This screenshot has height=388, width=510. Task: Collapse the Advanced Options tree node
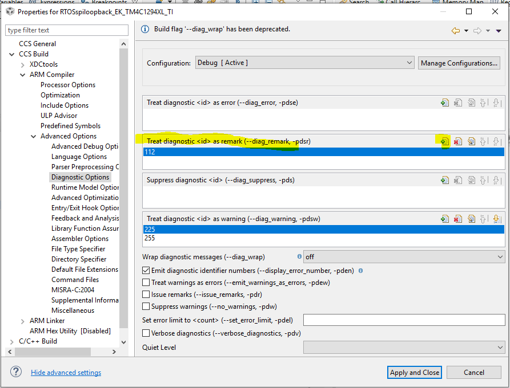pyautogui.click(x=33, y=136)
